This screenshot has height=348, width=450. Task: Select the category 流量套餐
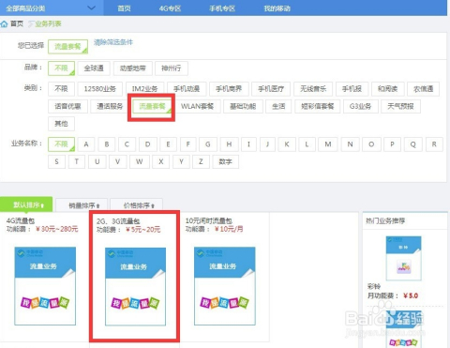click(x=152, y=106)
